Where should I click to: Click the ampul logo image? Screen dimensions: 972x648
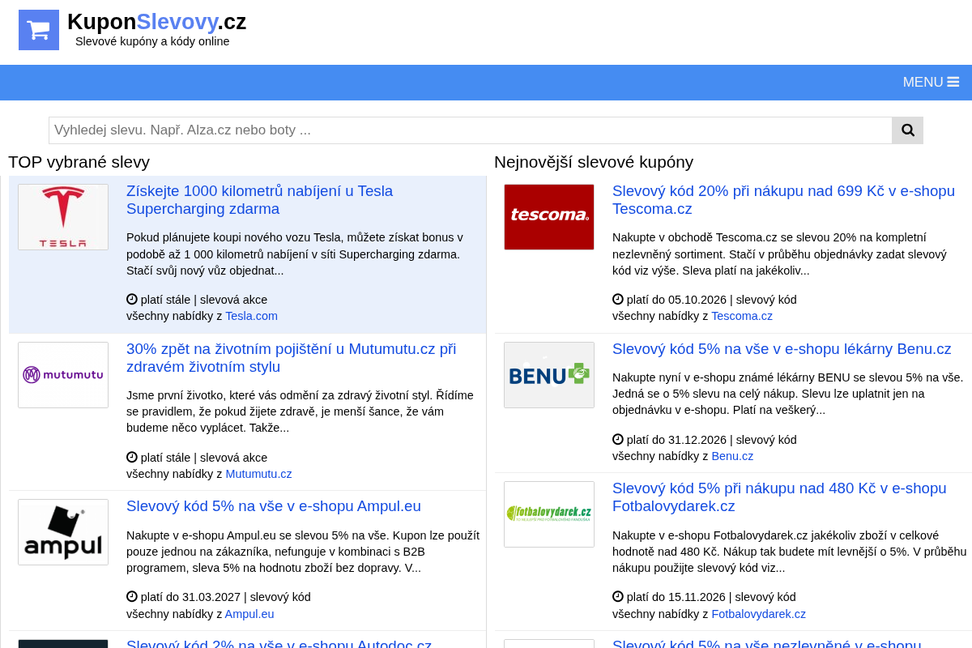click(63, 532)
